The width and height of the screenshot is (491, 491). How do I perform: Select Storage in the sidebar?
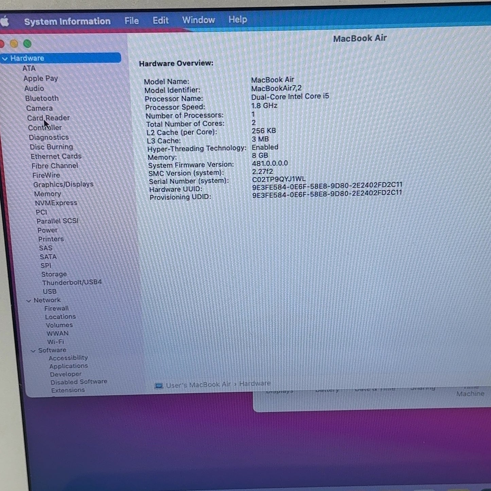54,274
